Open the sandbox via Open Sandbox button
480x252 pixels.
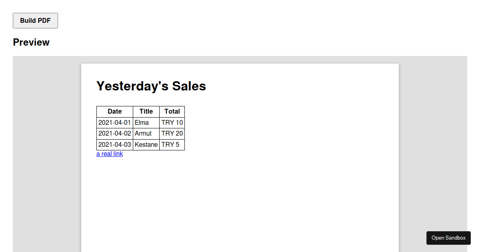[448, 238]
